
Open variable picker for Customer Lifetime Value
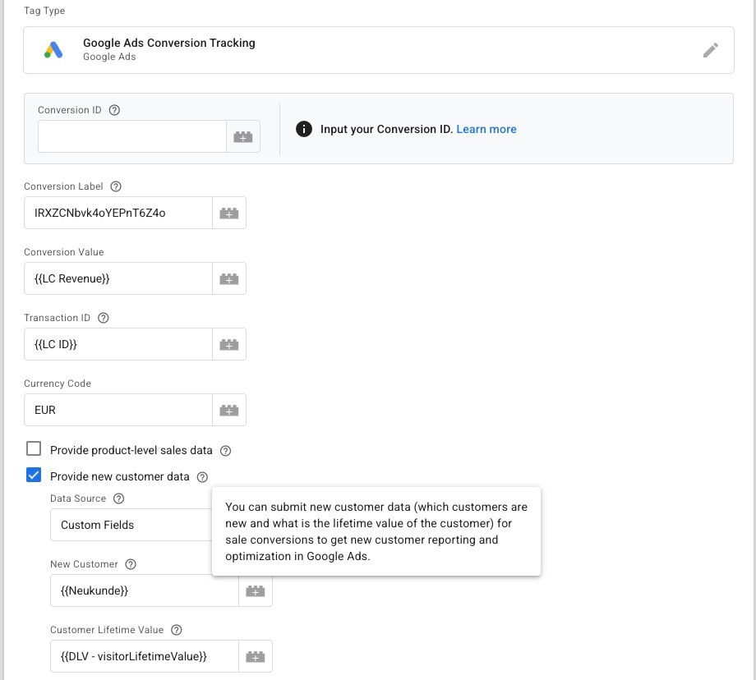point(256,656)
